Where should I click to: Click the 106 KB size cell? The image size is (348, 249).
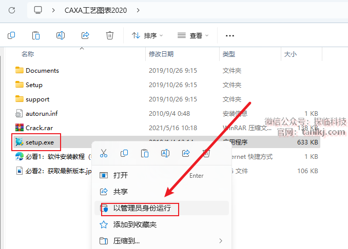point(307,171)
